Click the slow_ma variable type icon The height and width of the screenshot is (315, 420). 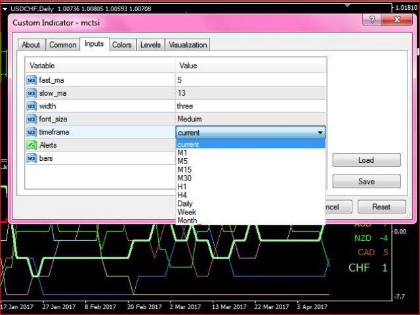[x=31, y=93]
